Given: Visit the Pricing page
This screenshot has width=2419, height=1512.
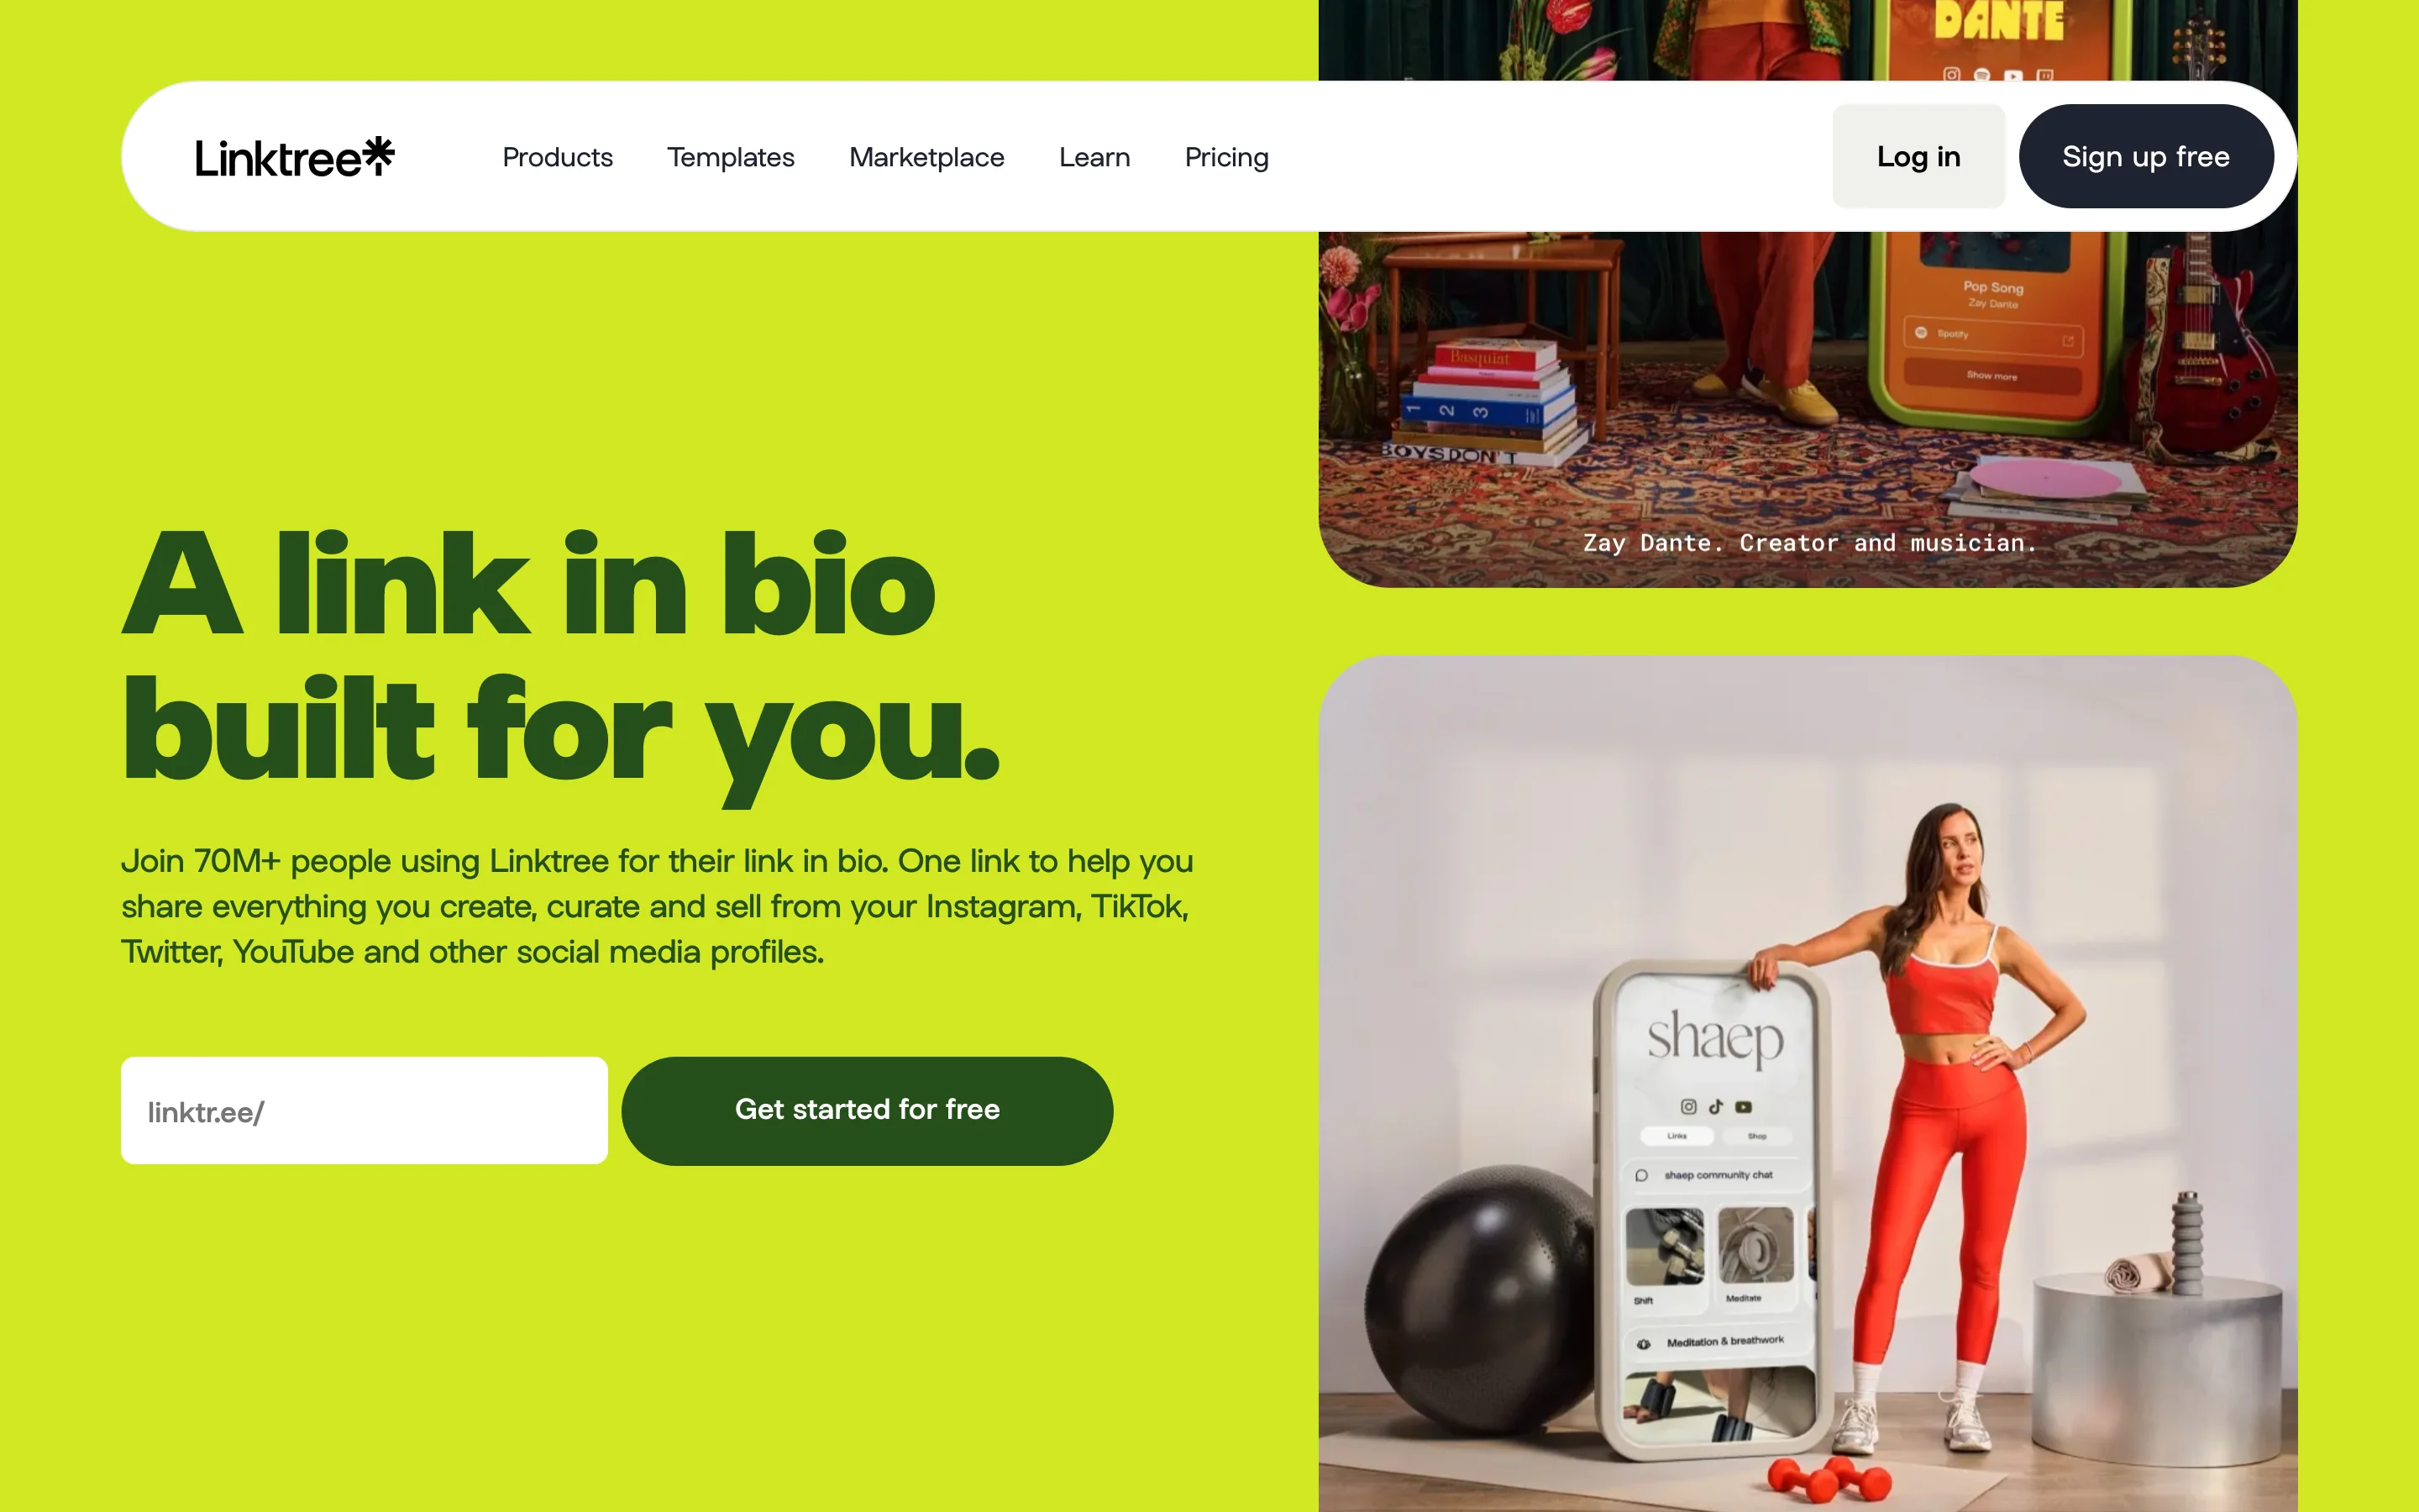Looking at the screenshot, I should [1226, 157].
